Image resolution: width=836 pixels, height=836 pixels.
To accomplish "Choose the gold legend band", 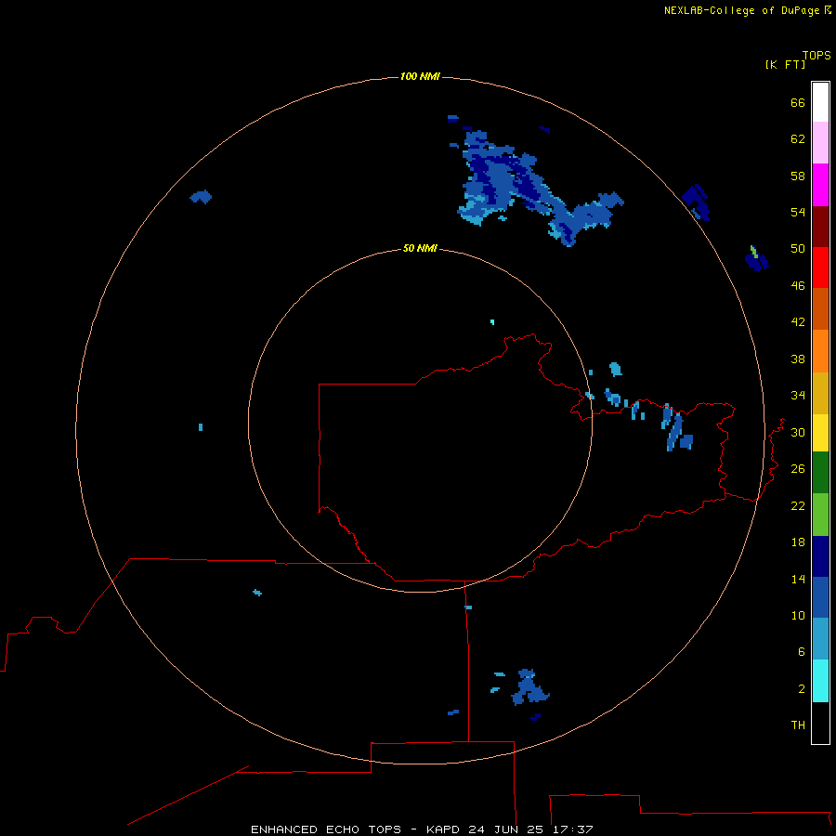I will click(820, 393).
